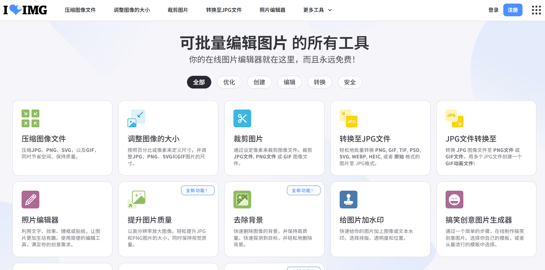Select the 转换 filter tab

coord(320,82)
